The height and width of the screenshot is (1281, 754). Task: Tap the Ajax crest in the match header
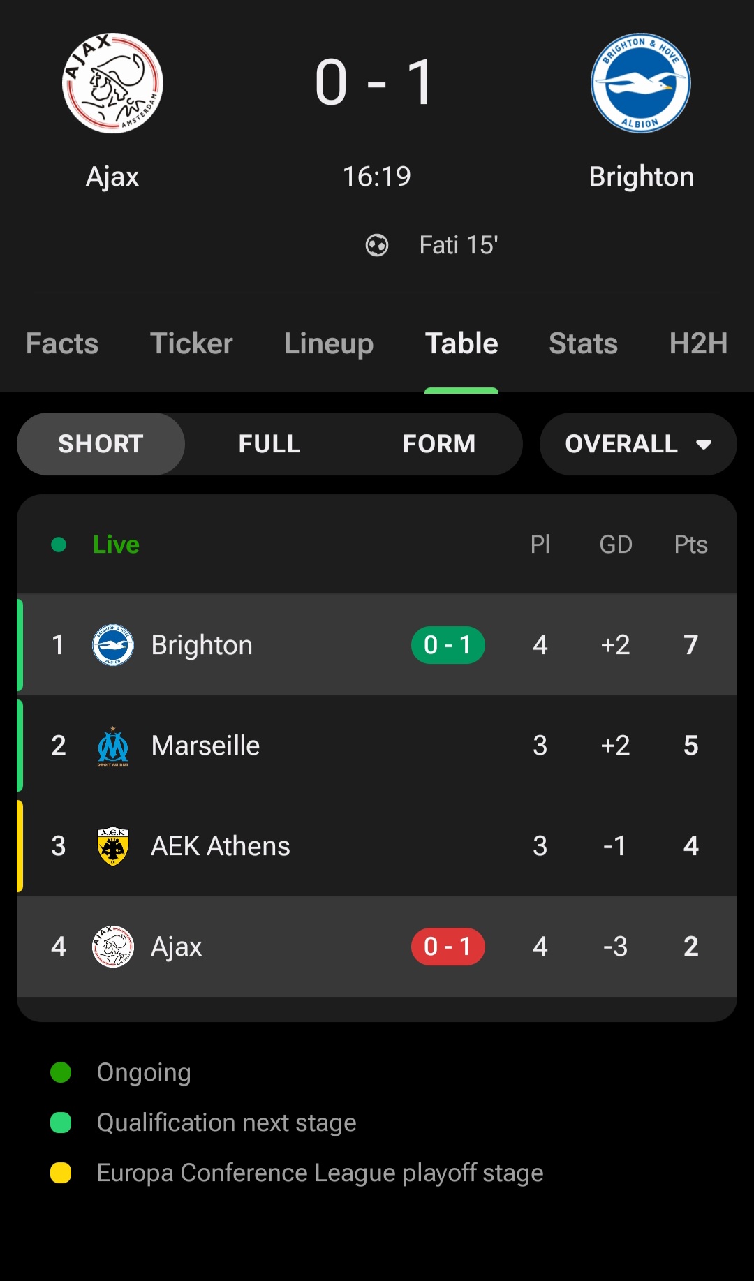tap(112, 83)
